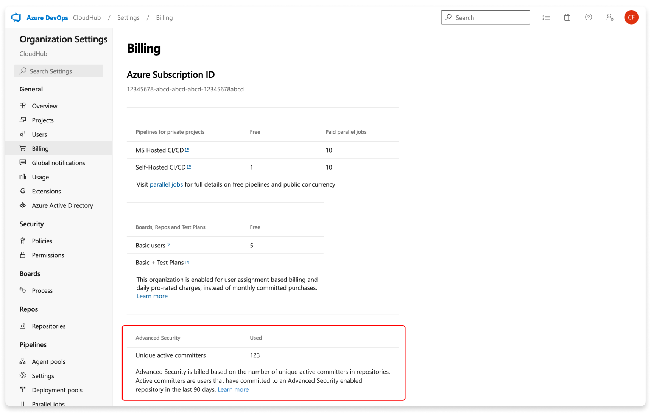
Task: Navigate to CloudHub in the breadcrumb
Action: coord(87,17)
